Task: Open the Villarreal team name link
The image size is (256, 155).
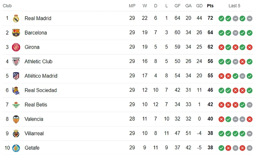Action: tap(34, 134)
